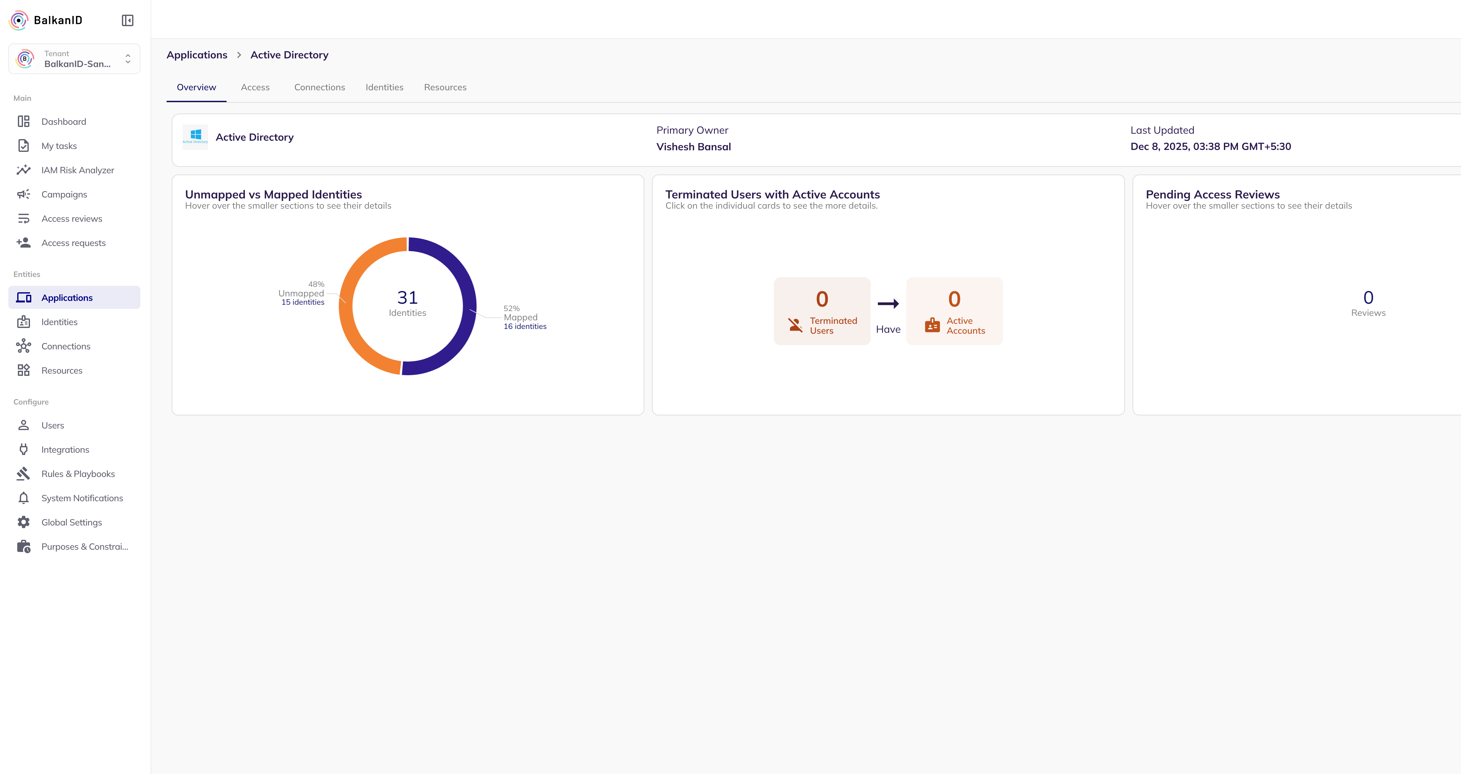Image resolution: width=1461 pixels, height=774 pixels.
Task: Collapse the sidebar panel icon
Action: tap(128, 20)
